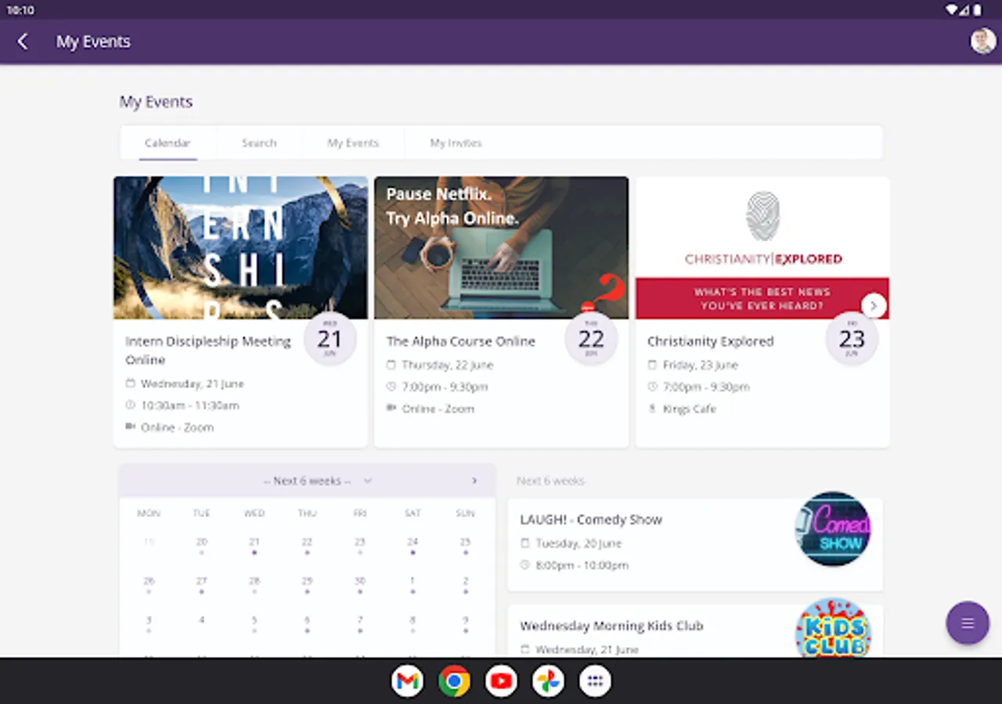Viewport: 1002px width, 704px height.
Task: Select day 2 in the calendar grid
Action: tap(465, 581)
